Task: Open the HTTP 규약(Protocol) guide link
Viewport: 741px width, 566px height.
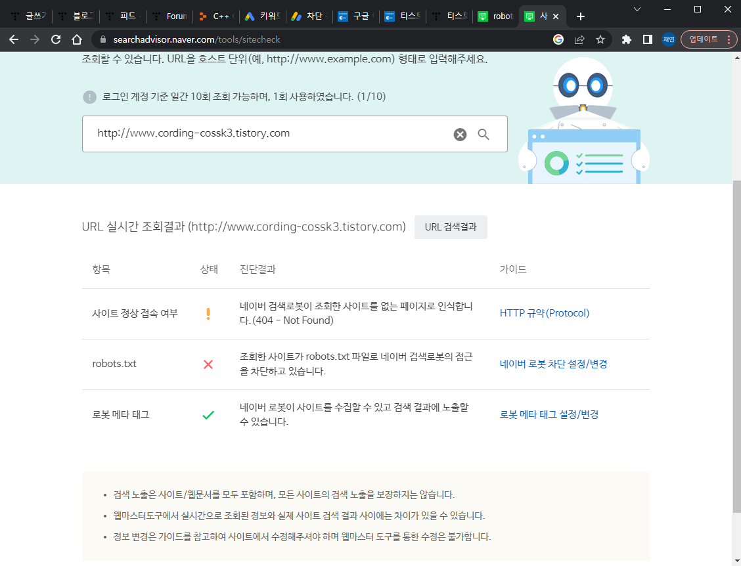Action: 545,313
